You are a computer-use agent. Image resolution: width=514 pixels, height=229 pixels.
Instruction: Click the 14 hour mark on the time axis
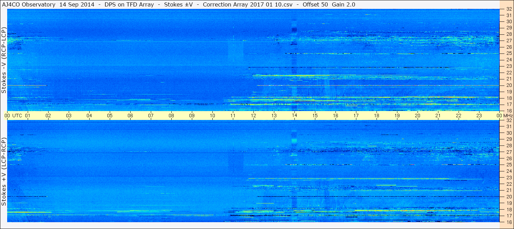294,116
